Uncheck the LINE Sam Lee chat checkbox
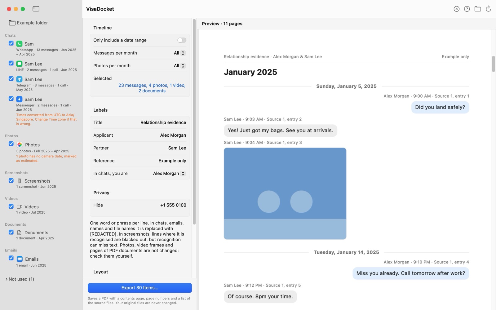The image size is (496, 310). tap(11, 63)
